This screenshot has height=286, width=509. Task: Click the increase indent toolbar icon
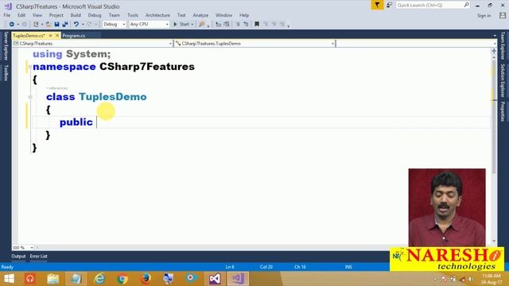[227, 25]
